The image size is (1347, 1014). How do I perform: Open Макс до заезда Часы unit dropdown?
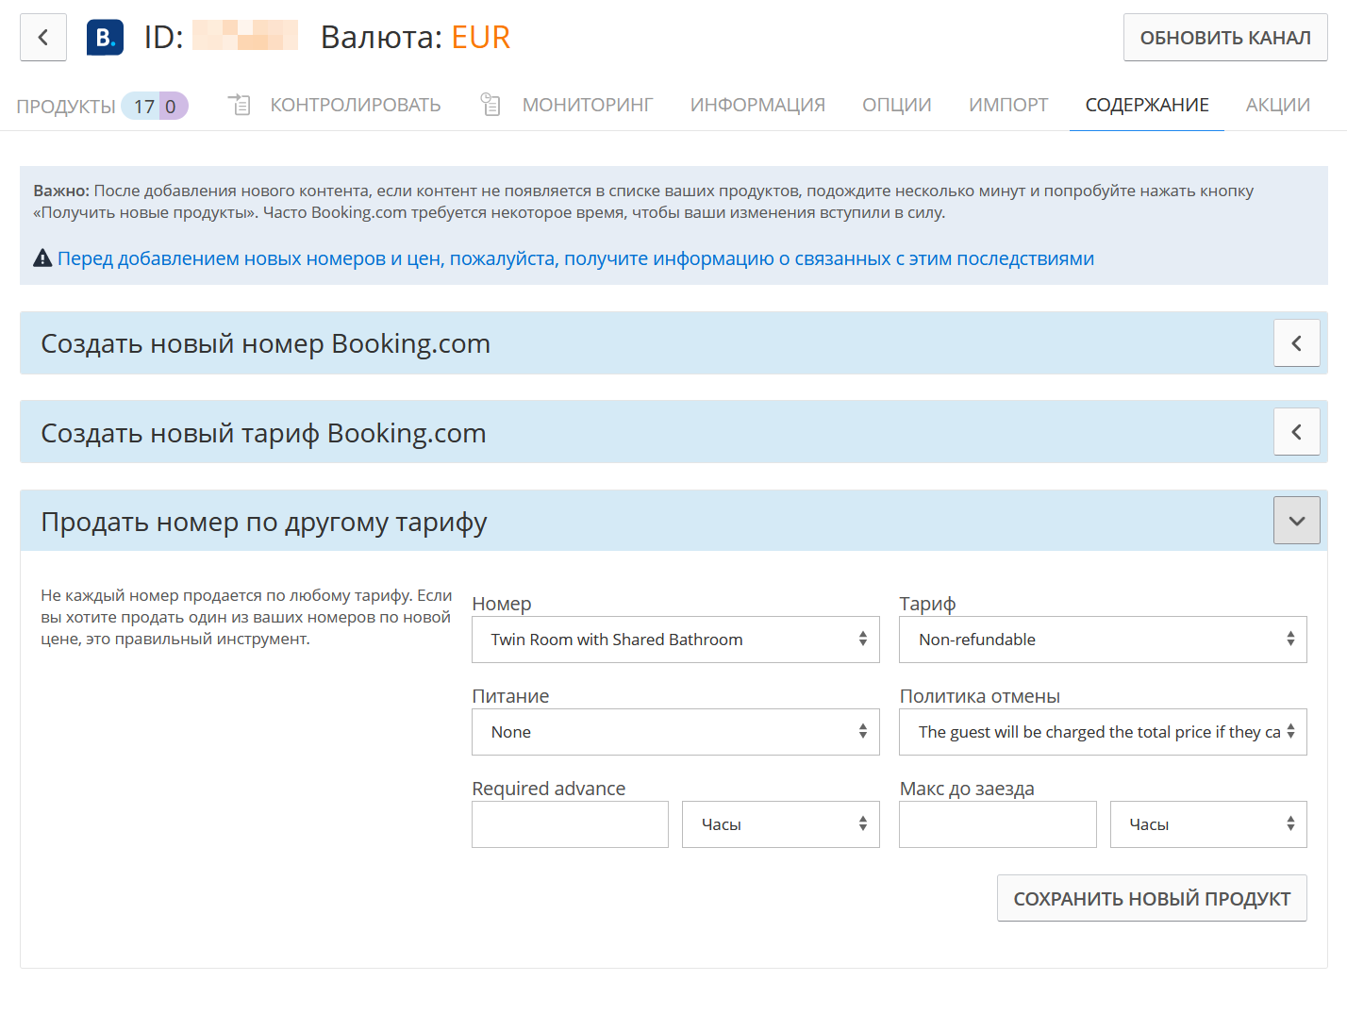(x=1208, y=824)
